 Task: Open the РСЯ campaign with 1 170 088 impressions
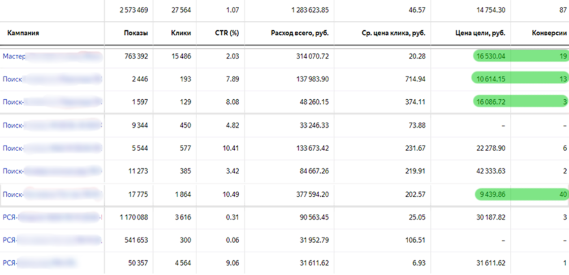pos(9,217)
